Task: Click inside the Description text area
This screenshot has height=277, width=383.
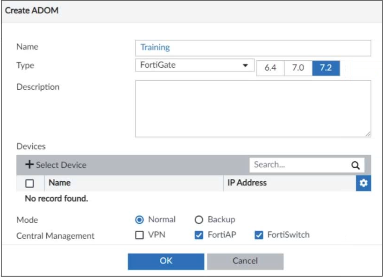Action: (x=253, y=108)
